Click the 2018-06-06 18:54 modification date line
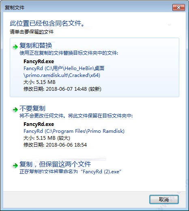This screenshot has width=189, height=211. point(55,145)
